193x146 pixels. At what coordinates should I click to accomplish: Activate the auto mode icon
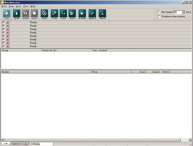pos(44,14)
